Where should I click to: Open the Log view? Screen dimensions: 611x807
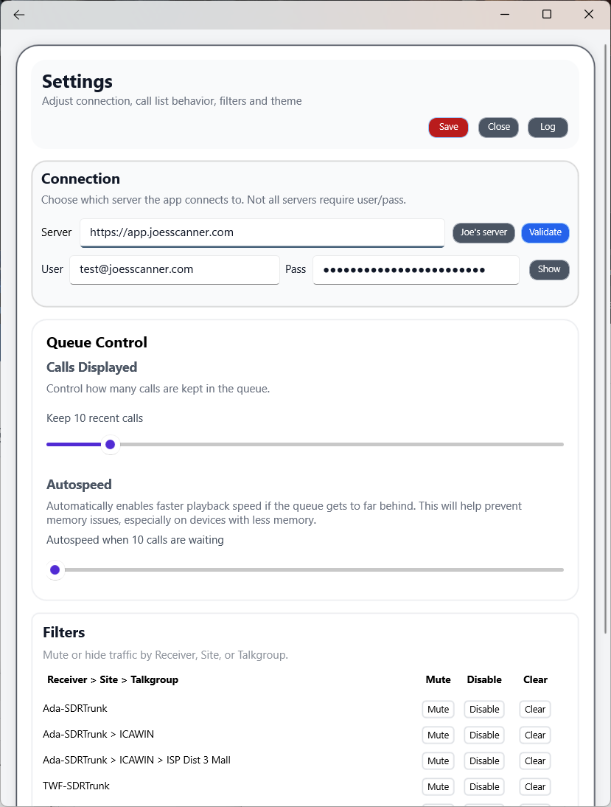coord(548,127)
